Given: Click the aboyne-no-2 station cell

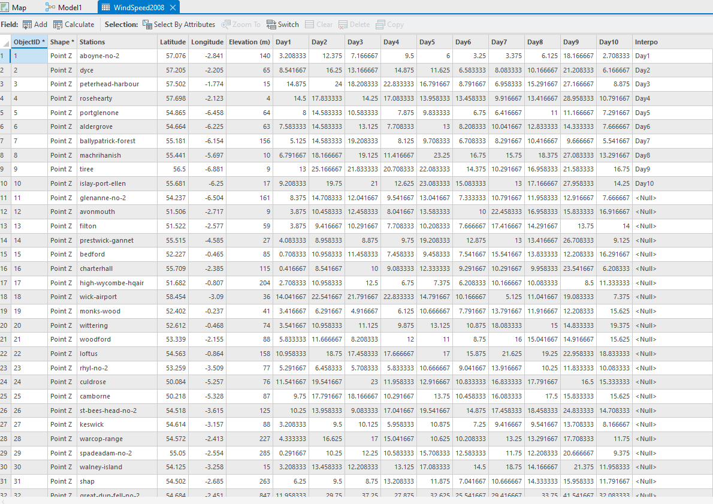Looking at the screenshot, I should click(117, 56).
